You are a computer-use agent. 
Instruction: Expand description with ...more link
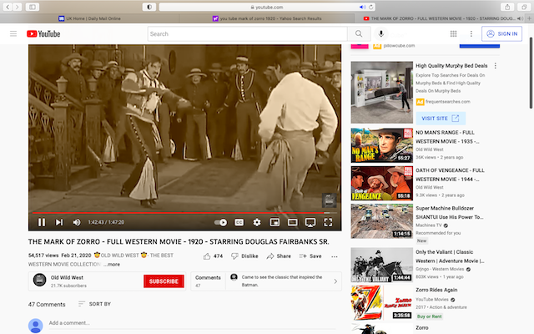[112, 265]
